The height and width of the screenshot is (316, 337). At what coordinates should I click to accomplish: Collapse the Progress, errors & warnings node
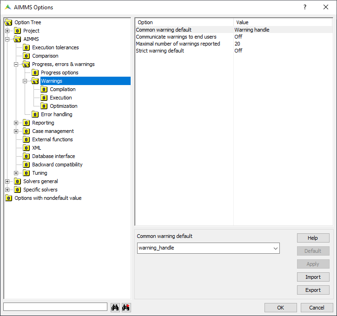[16, 64]
